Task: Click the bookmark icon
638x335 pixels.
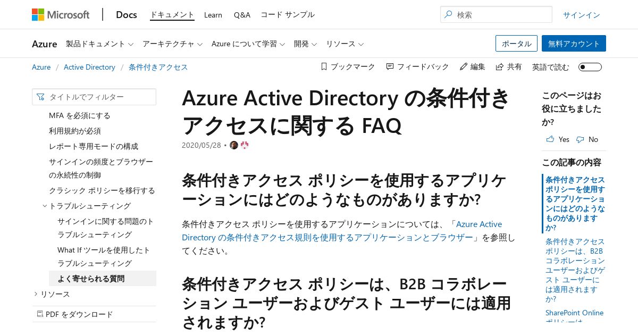Action: [324, 67]
